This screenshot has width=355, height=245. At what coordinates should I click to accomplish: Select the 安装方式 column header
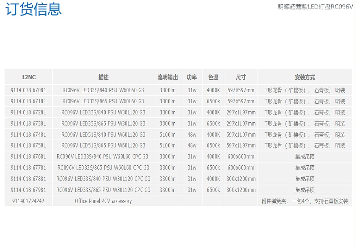[305, 77]
